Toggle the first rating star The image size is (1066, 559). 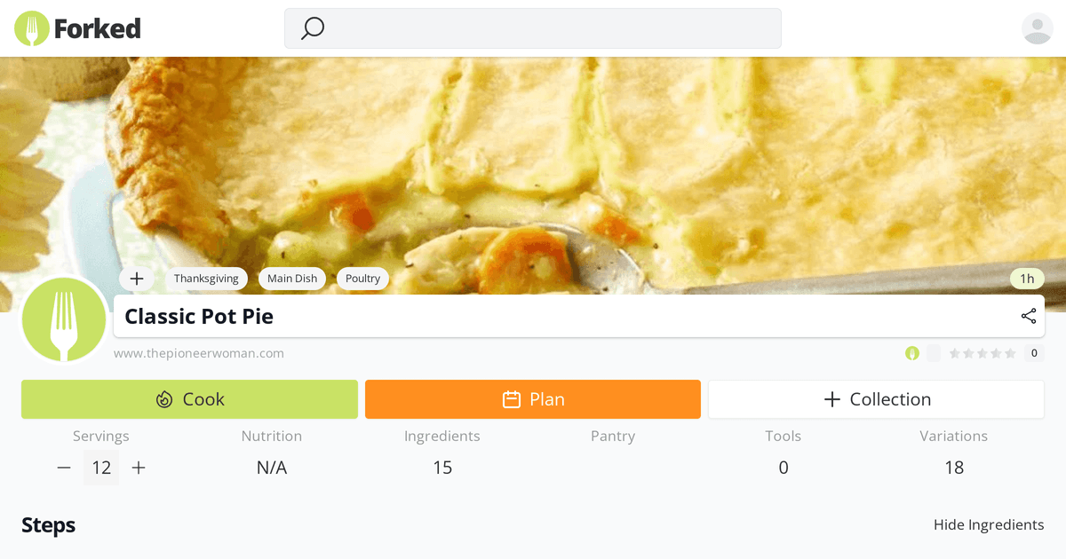956,352
